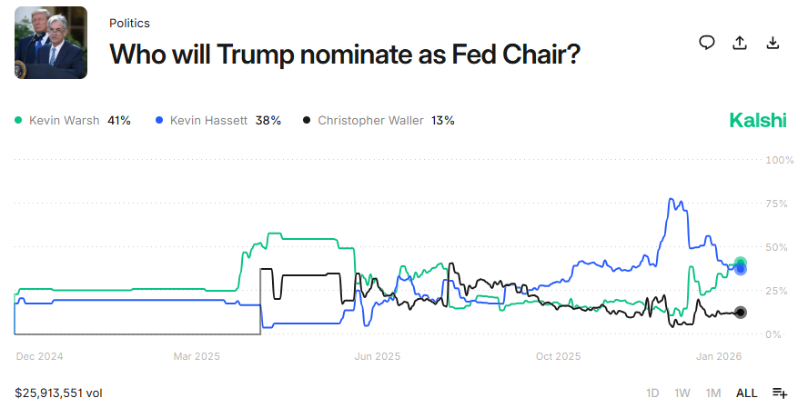This screenshot has height=408, width=808.
Task: Click the $25,913,551 vol text
Action: [58, 393]
